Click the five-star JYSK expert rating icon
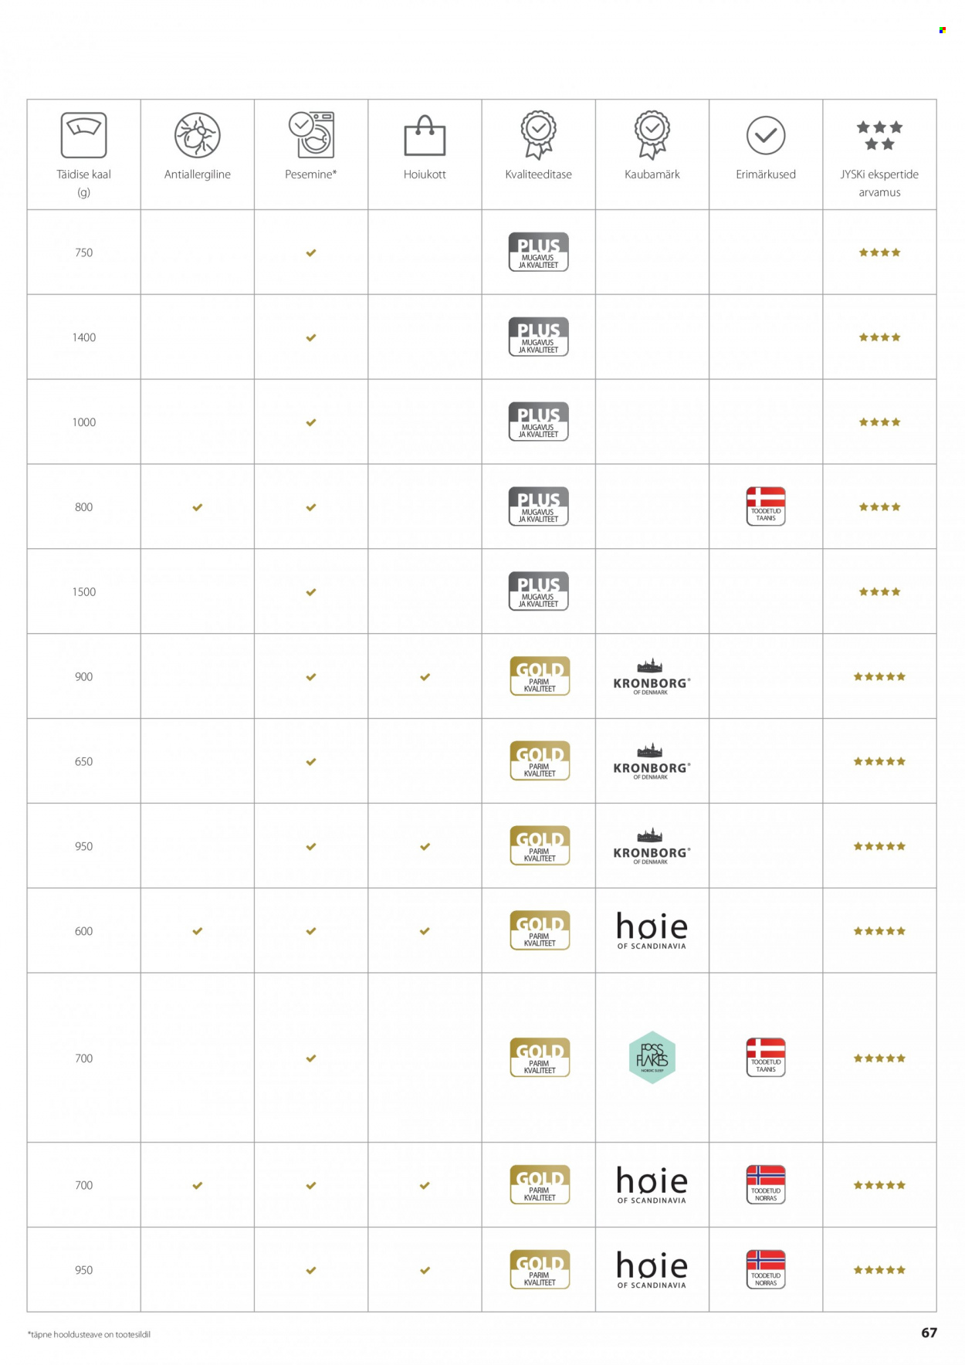 (x=879, y=135)
